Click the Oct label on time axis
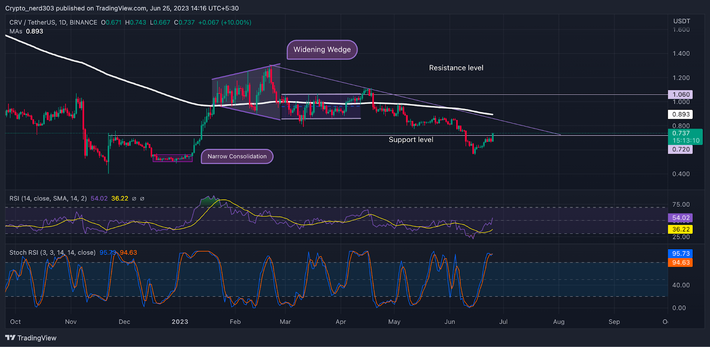The image size is (710, 347). pyautogui.click(x=15, y=322)
